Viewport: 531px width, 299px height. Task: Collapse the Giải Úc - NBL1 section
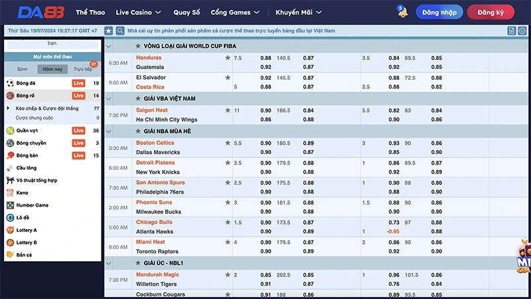(109, 263)
